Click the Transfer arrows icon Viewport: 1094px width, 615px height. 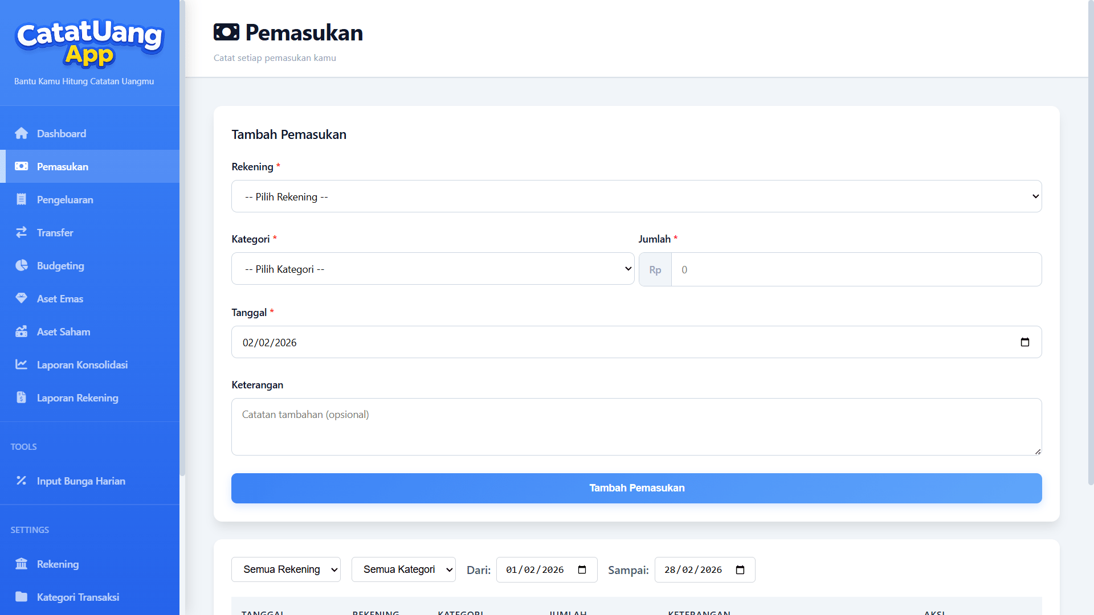click(x=22, y=232)
